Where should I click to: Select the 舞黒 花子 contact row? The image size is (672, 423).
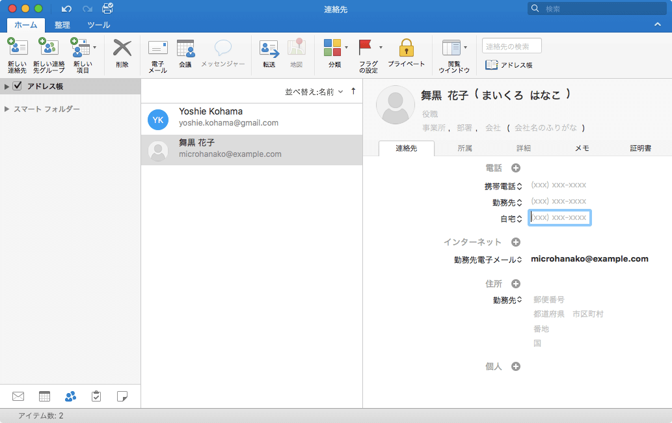point(252,150)
